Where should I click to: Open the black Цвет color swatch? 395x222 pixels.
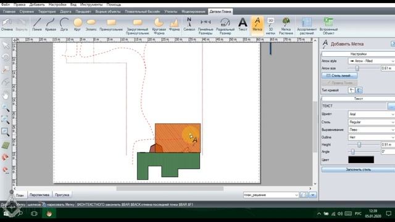tap(361, 160)
